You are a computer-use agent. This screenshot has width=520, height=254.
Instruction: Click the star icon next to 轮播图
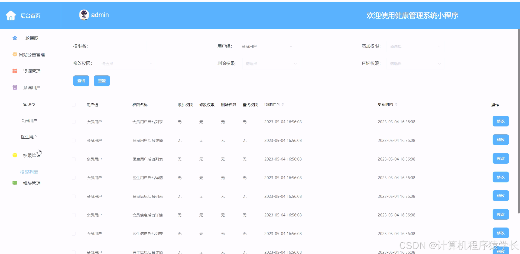[15, 38]
